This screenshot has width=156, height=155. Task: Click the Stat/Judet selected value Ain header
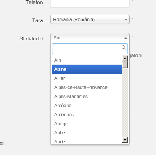tap(90, 38)
